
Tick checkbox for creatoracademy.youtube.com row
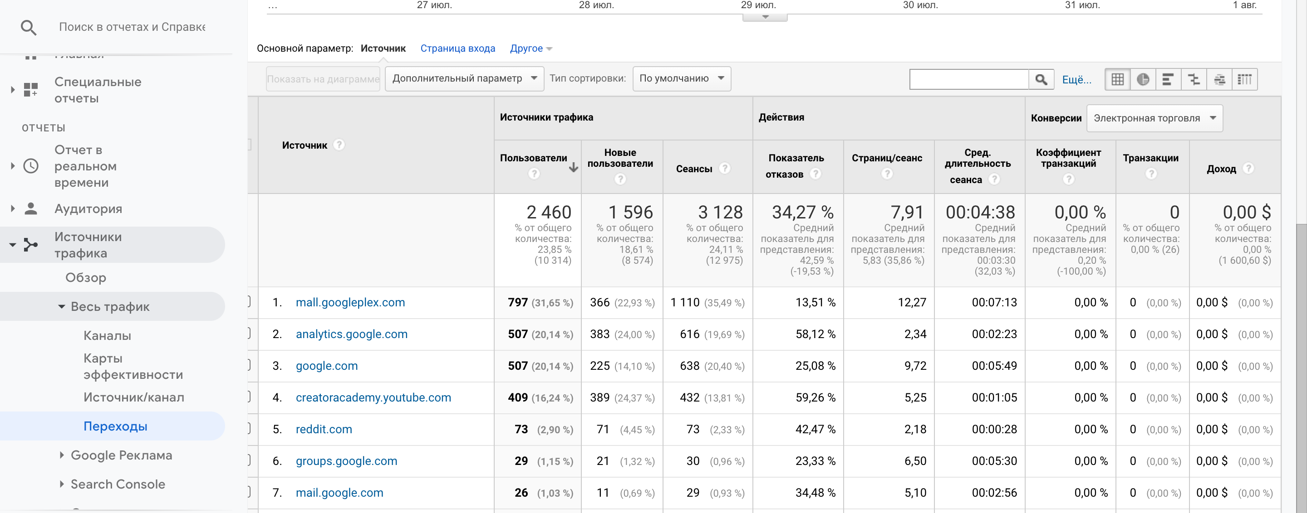[x=249, y=397]
